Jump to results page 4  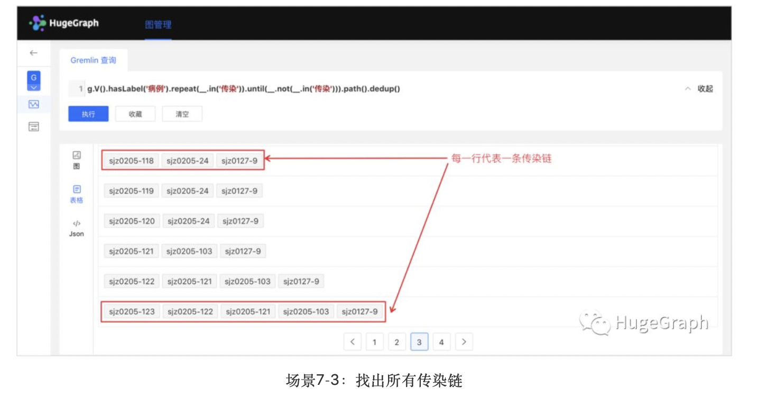[x=441, y=342]
